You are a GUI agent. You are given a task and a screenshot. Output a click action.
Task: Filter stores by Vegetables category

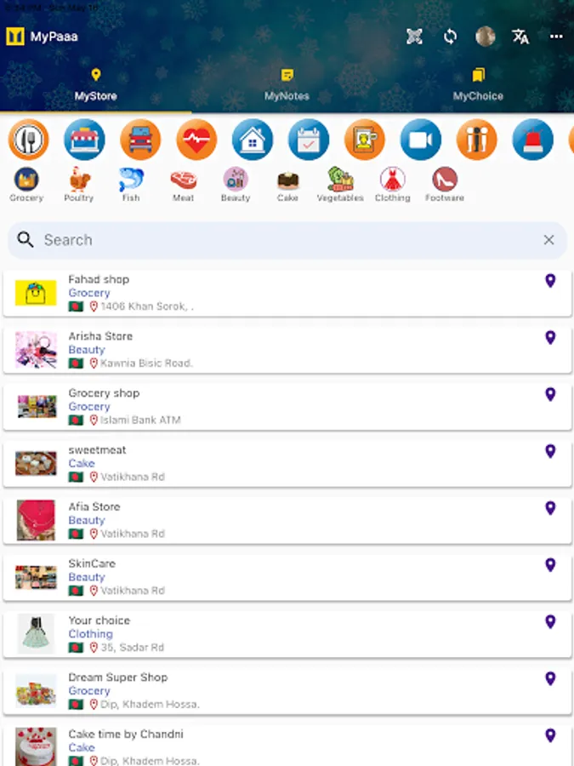click(x=340, y=185)
